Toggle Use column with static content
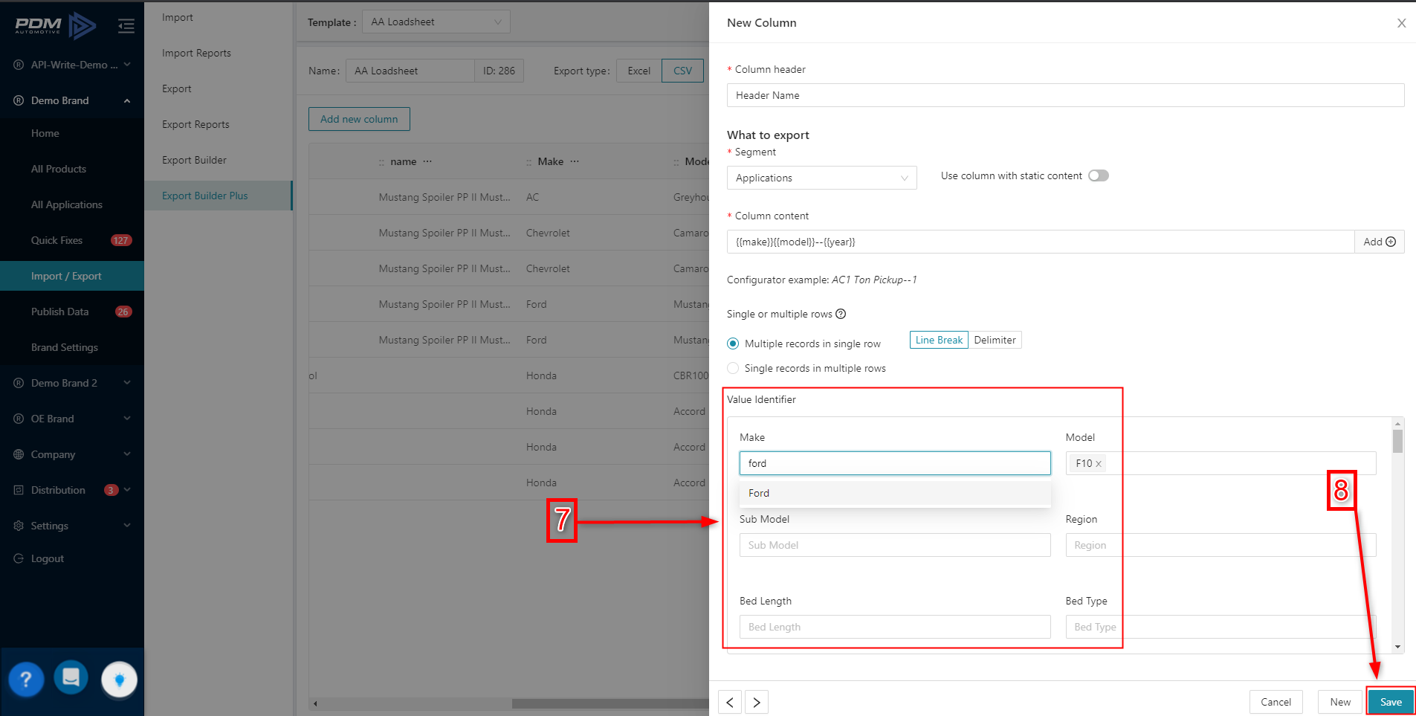Viewport: 1416px width, 716px height. pyautogui.click(x=1099, y=175)
